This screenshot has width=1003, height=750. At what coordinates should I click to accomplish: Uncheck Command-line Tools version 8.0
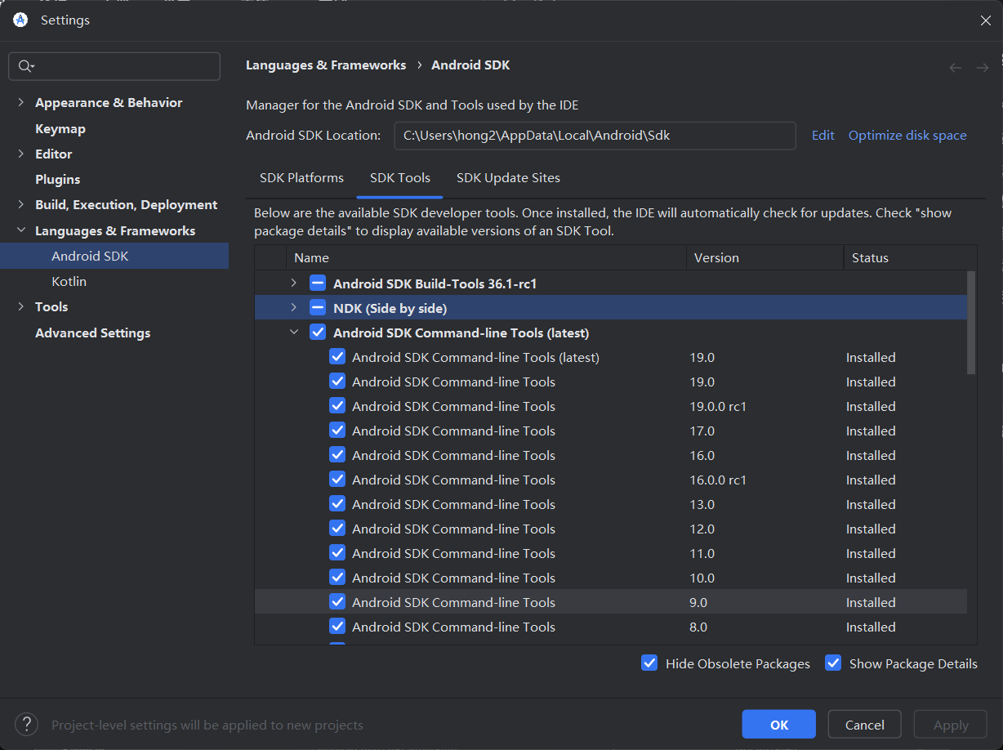click(x=337, y=627)
